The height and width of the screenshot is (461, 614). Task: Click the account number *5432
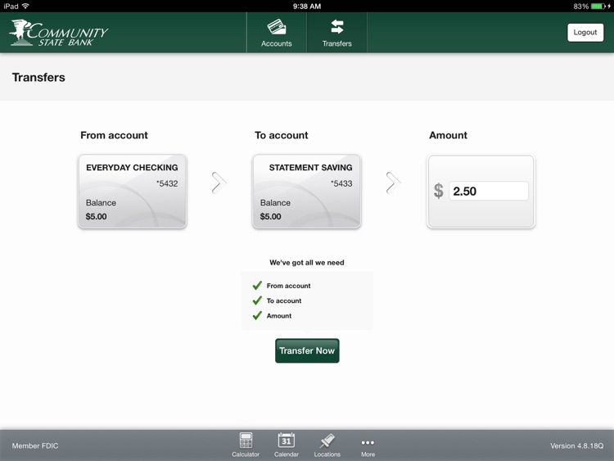tap(167, 183)
